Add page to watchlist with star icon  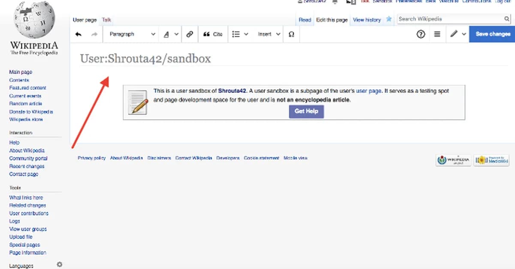click(389, 19)
